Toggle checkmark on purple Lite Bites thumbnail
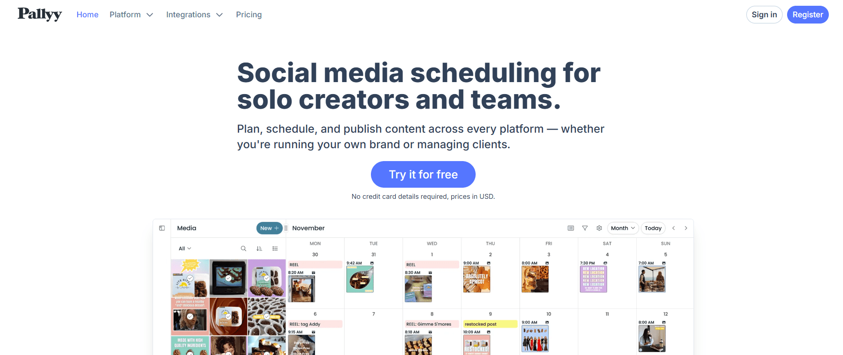The image size is (843, 355). [x=267, y=278]
